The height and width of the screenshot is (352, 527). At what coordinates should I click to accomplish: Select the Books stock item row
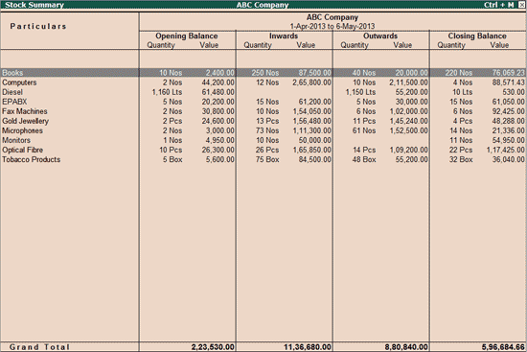click(263, 73)
